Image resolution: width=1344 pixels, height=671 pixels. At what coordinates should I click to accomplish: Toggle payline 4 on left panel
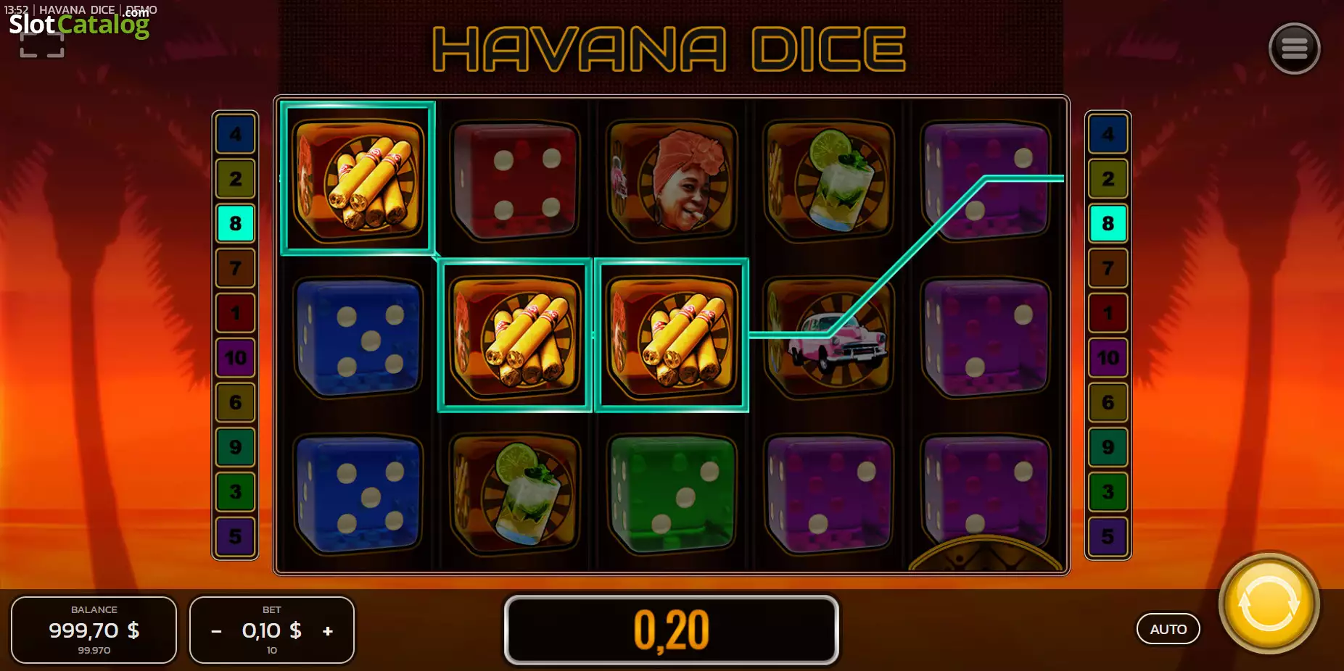pos(236,134)
